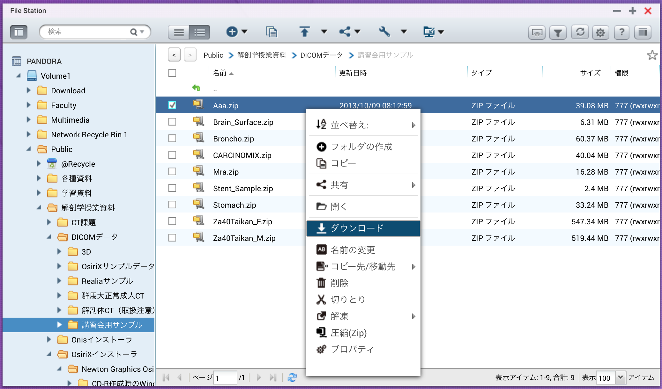The height and width of the screenshot is (389, 662).
Task: Expand the Download folder tree node
Action: point(28,90)
